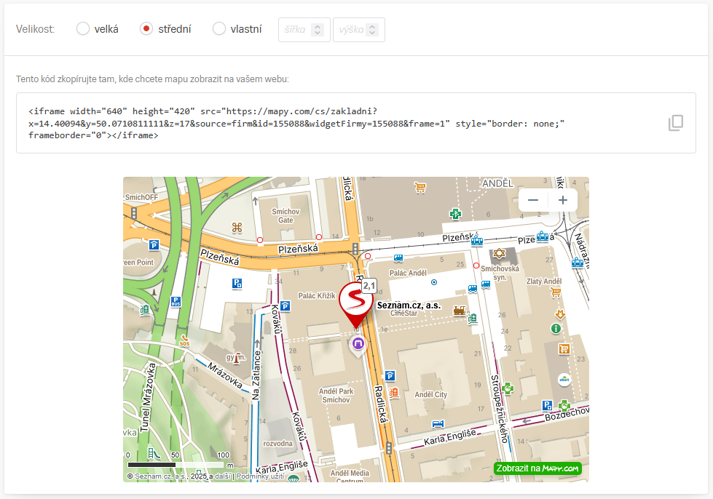Image resolution: width=713 pixels, height=499 pixels.
Task: Choose the 'vlastní' custom size option
Action: point(219,29)
